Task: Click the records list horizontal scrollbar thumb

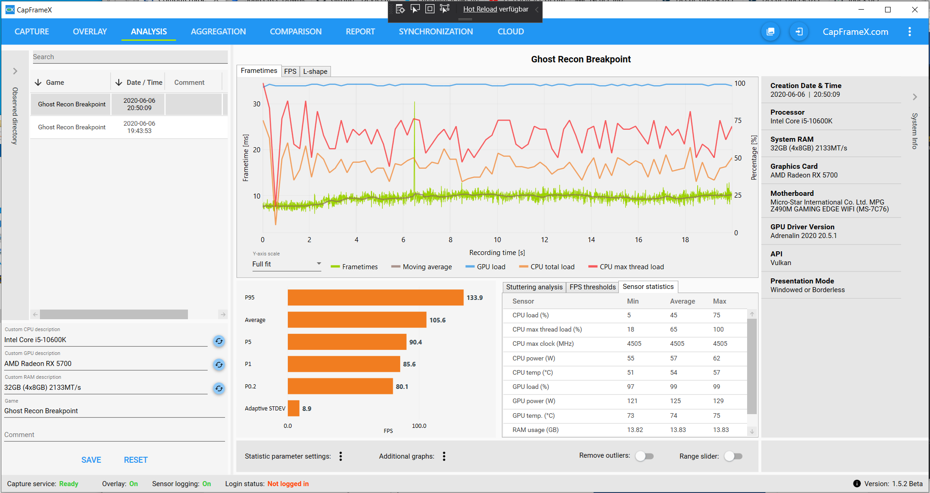Action: coord(114,314)
